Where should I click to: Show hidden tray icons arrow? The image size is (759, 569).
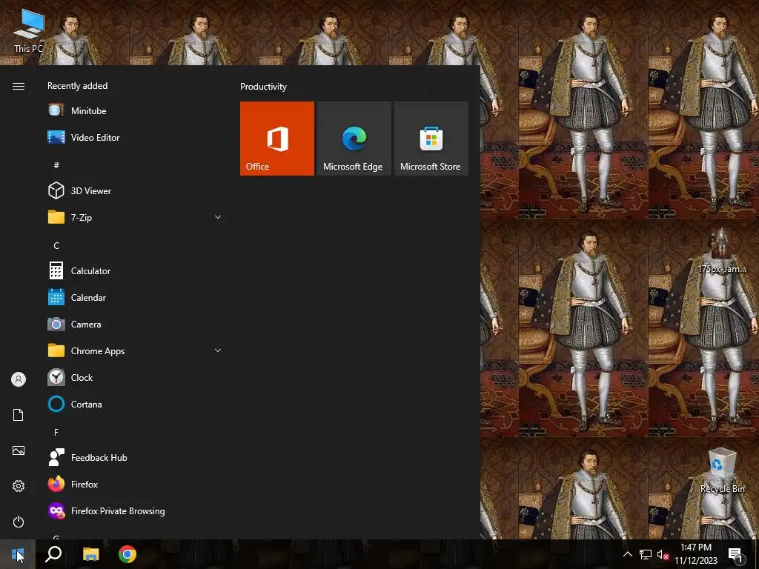627,554
